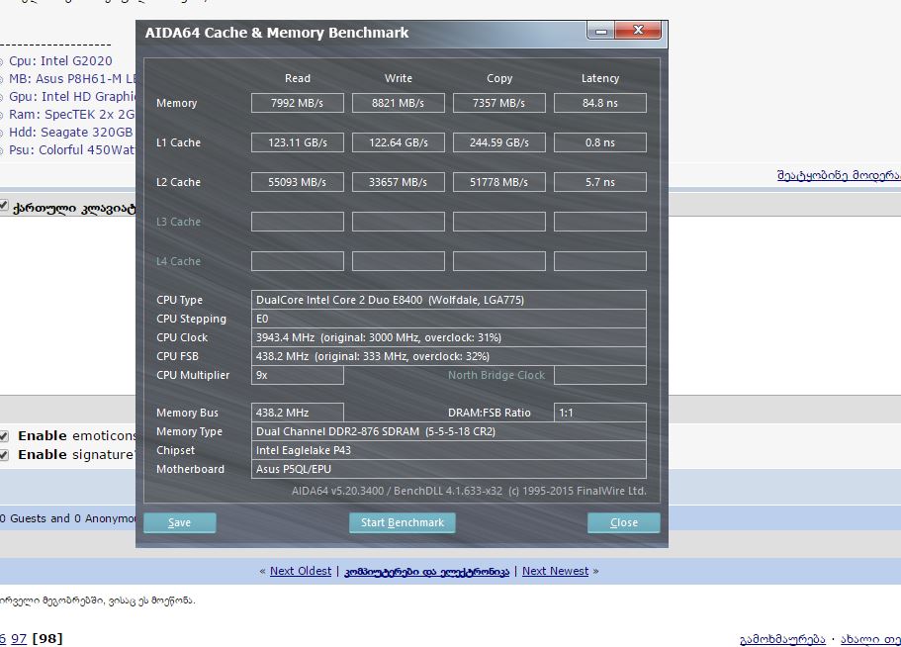Click the Save button in AIDA64

pyautogui.click(x=180, y=523)
